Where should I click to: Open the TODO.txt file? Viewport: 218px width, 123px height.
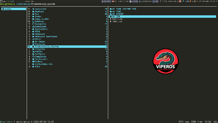[x=117, y=21]
